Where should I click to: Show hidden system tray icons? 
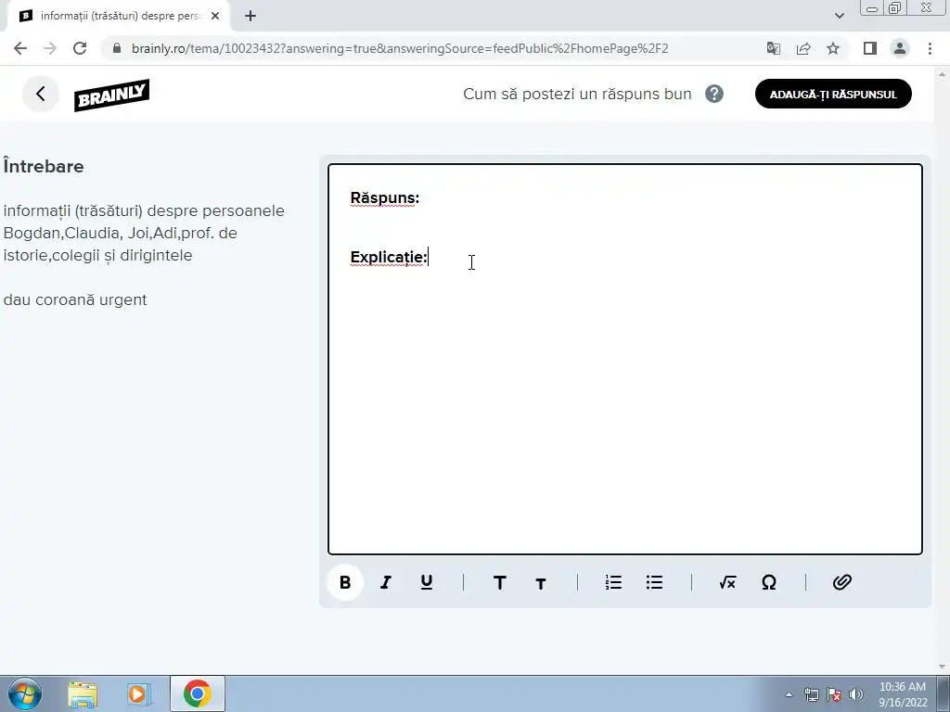click(x=789, y=694)
